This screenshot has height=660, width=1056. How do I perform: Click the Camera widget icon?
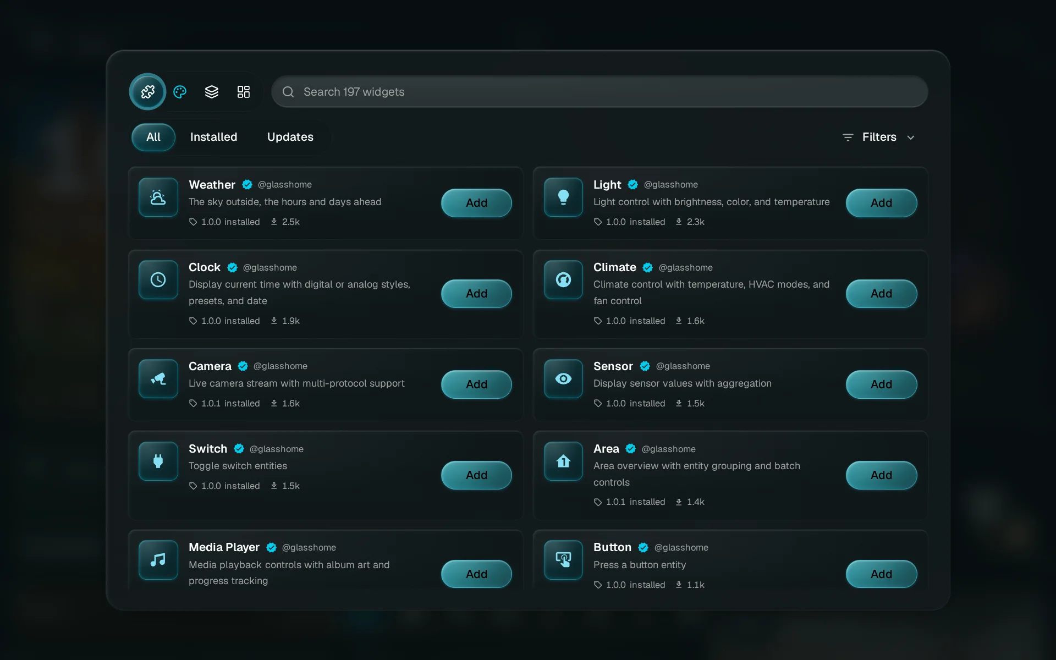point(158,378)
